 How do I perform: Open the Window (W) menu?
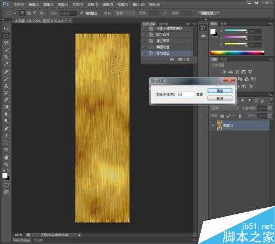coord(139,4)
